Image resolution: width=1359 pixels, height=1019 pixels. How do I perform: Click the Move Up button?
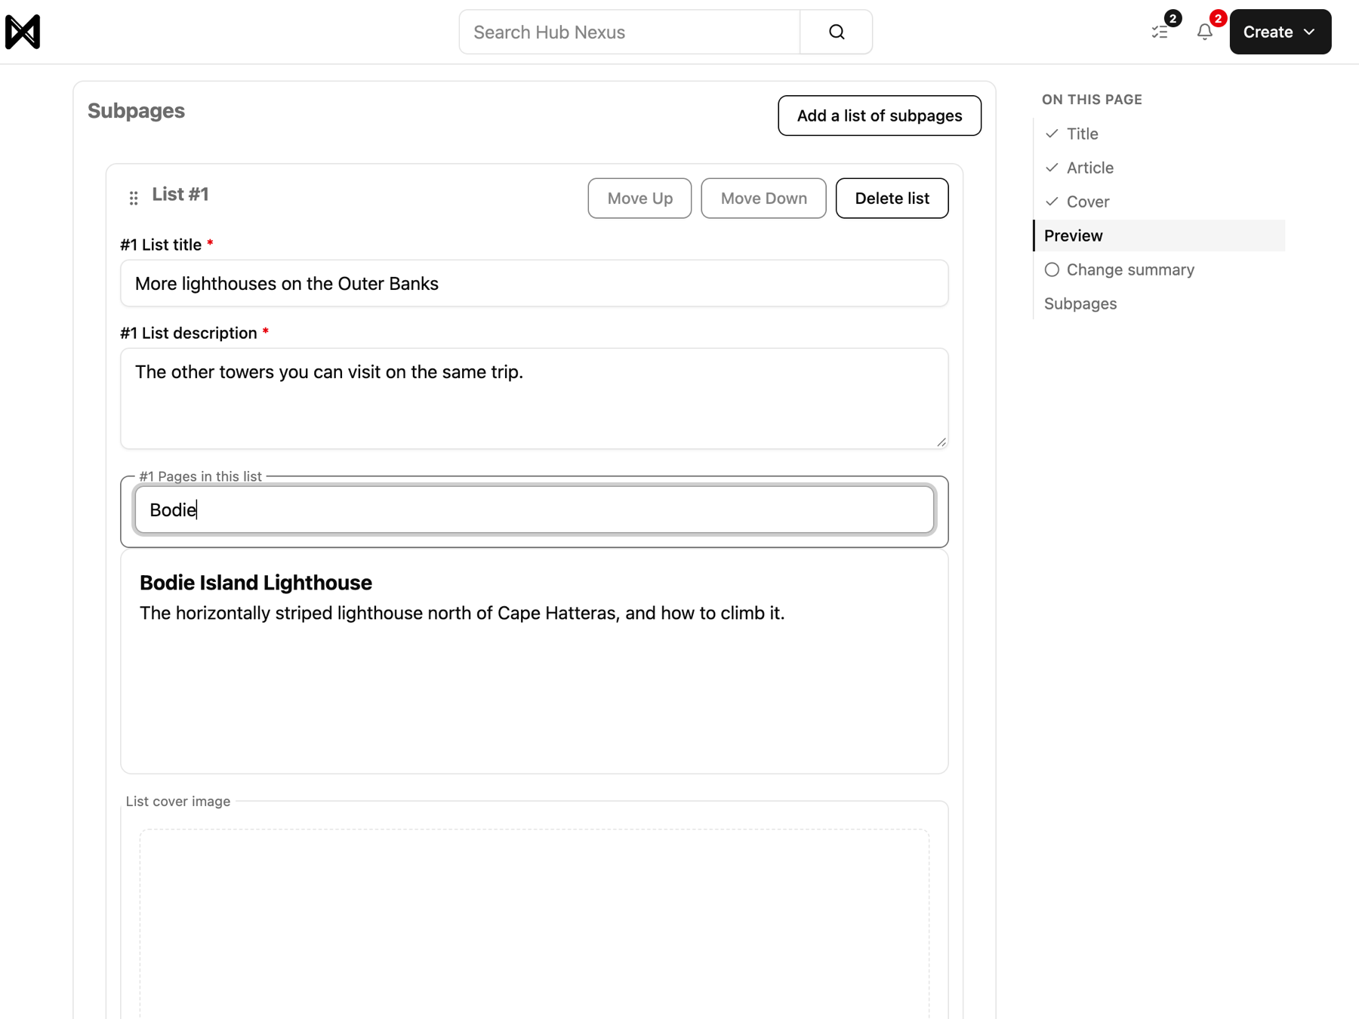tap(639, 199)
